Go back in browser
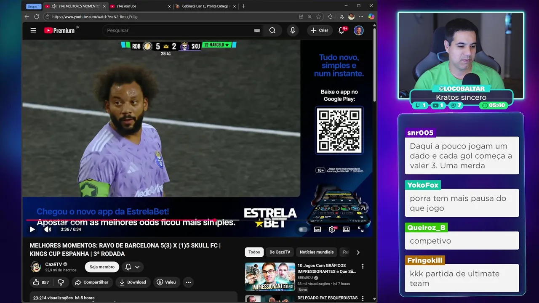The width and height of the screenshot is (539, 303). click(27, 16)
